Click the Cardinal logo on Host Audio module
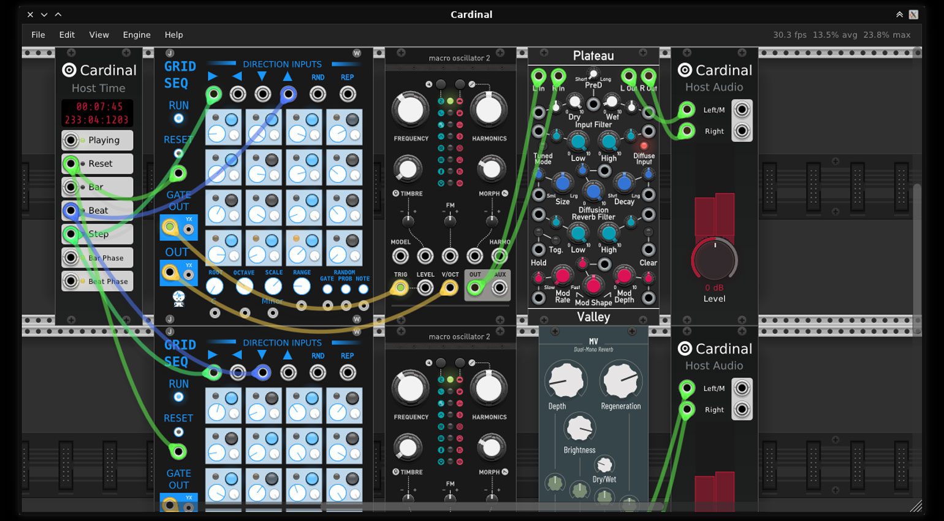This screenshot has height=521, width=944. [x=685, y=70]
